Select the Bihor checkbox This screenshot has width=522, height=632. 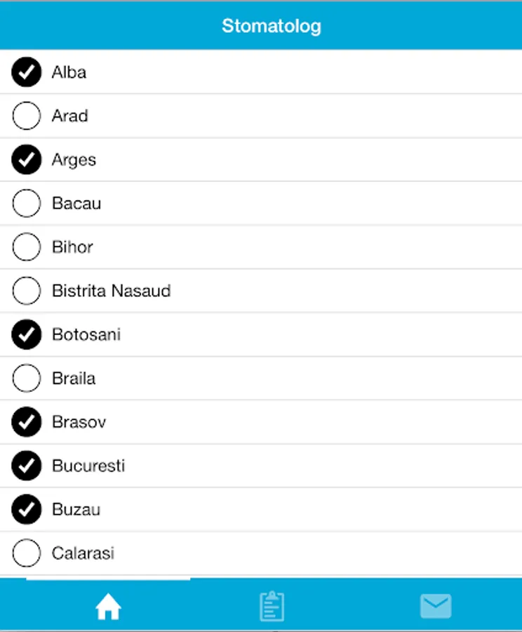(27, 247)
